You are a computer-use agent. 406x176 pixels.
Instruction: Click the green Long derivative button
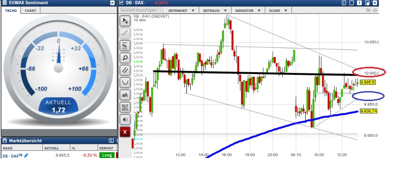pyautogui.click(x=107, y=155)
